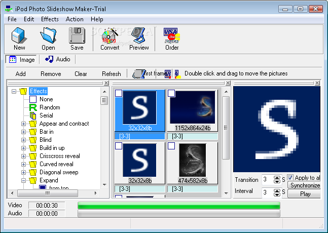Image resolution: width=328 pixels, height=233 pixels.
Task: Toggle the Apply to all checkbox
Action: point(290,178)
